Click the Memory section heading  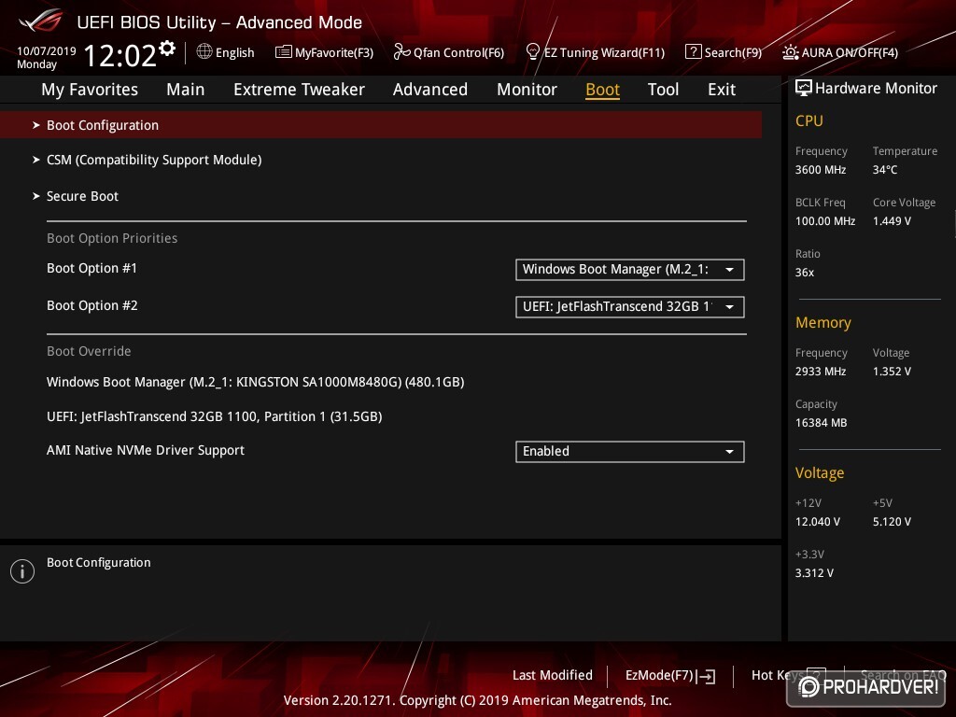click(x=823, y=322)
